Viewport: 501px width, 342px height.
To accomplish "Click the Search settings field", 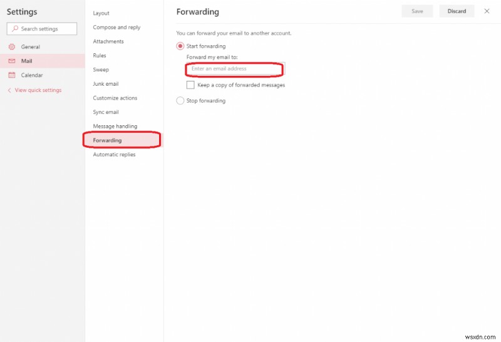I will coord(42,29).
